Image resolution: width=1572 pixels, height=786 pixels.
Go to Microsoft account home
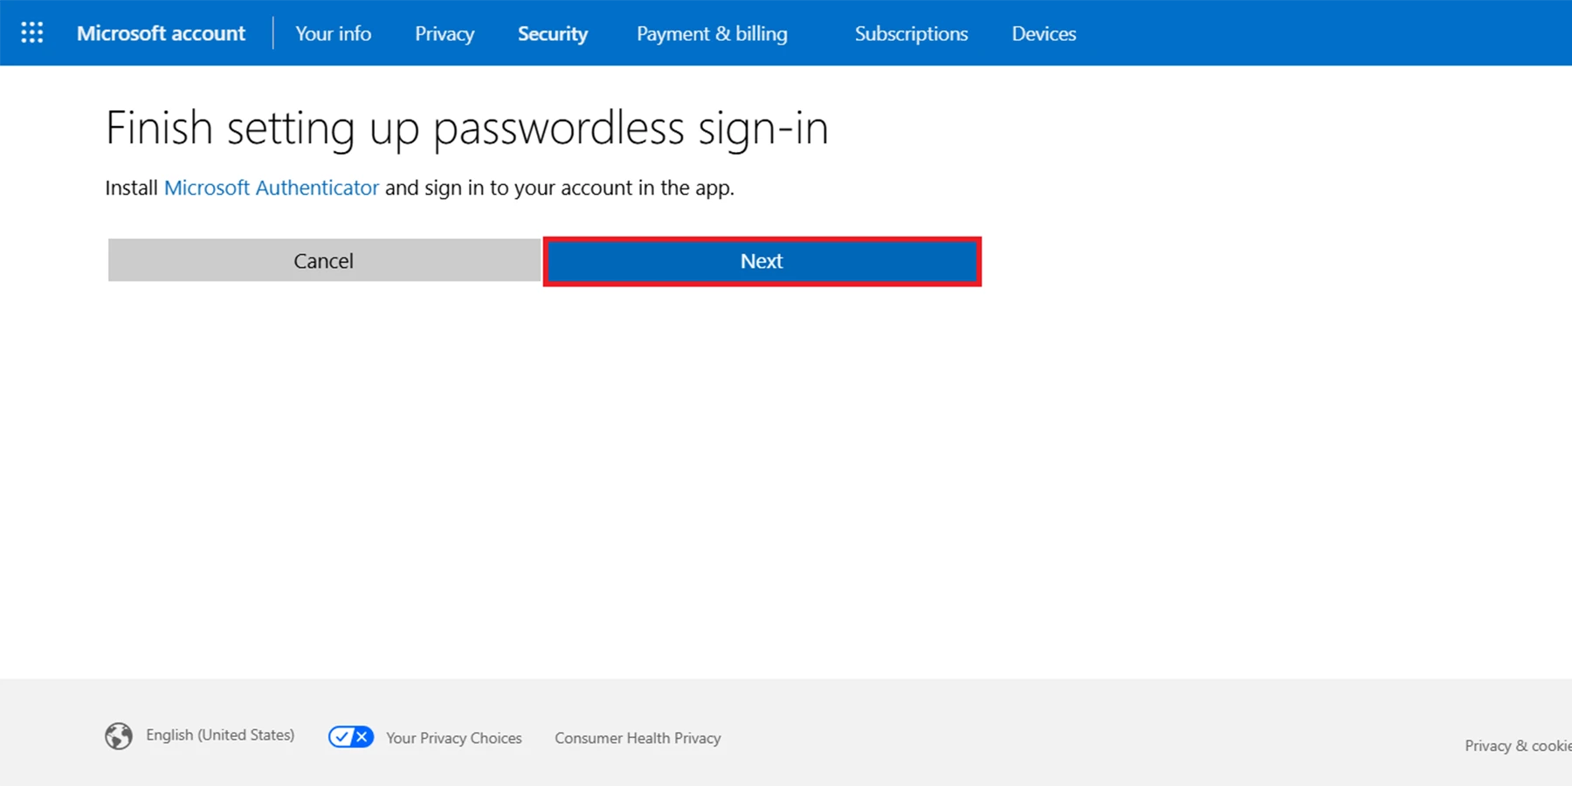(x=161, y=33)
